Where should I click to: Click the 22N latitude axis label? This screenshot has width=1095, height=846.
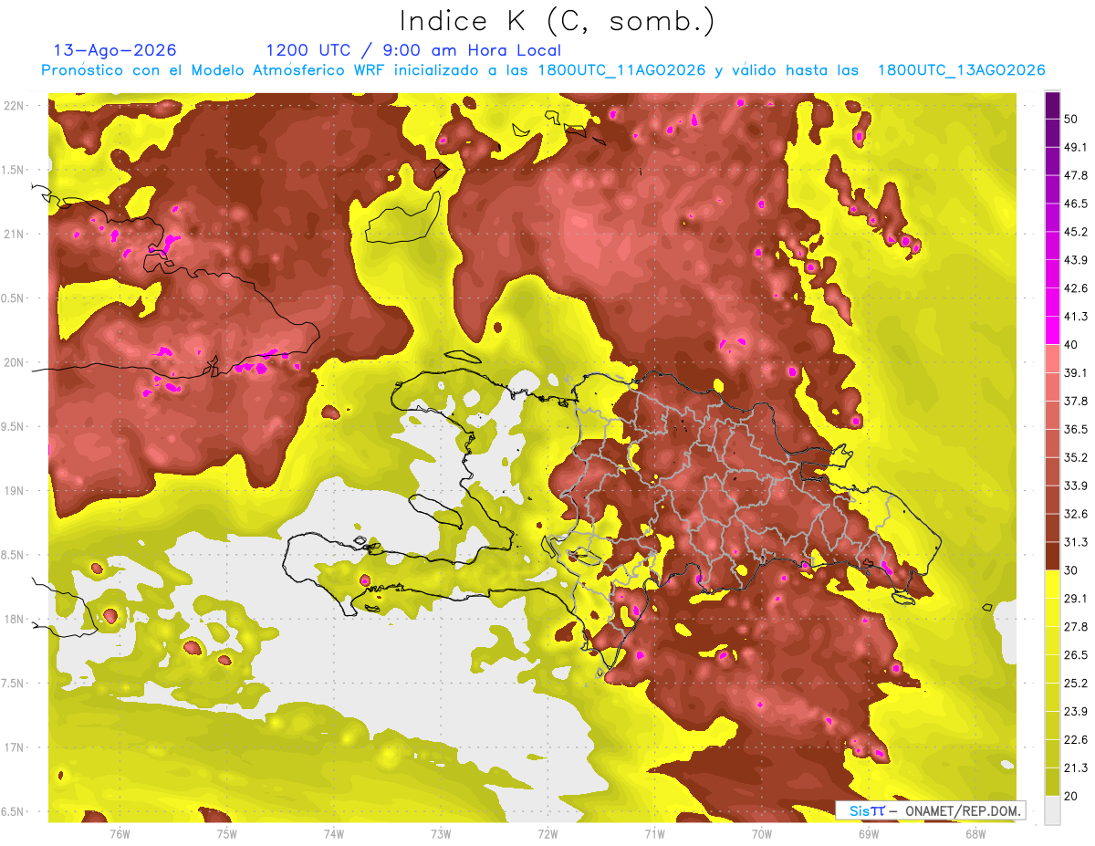14,106
